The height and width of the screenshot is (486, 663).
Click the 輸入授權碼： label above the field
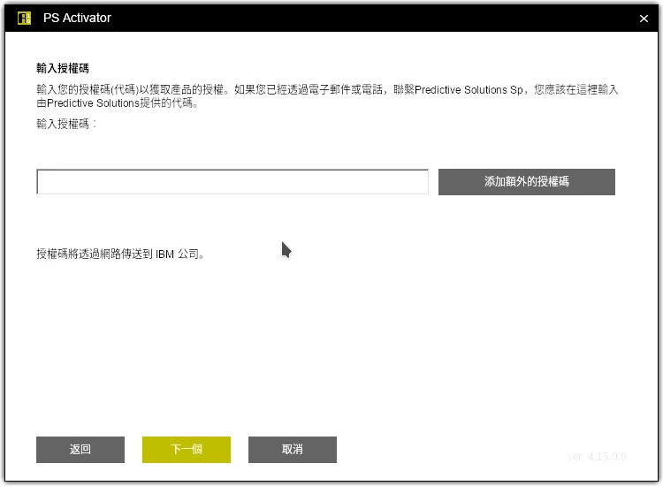click(66, 124)
